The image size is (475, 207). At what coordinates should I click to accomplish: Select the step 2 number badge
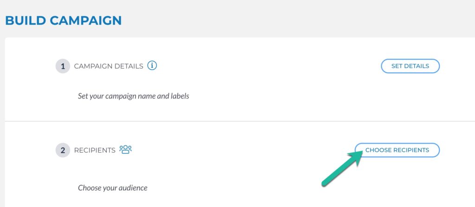[63, 150]
